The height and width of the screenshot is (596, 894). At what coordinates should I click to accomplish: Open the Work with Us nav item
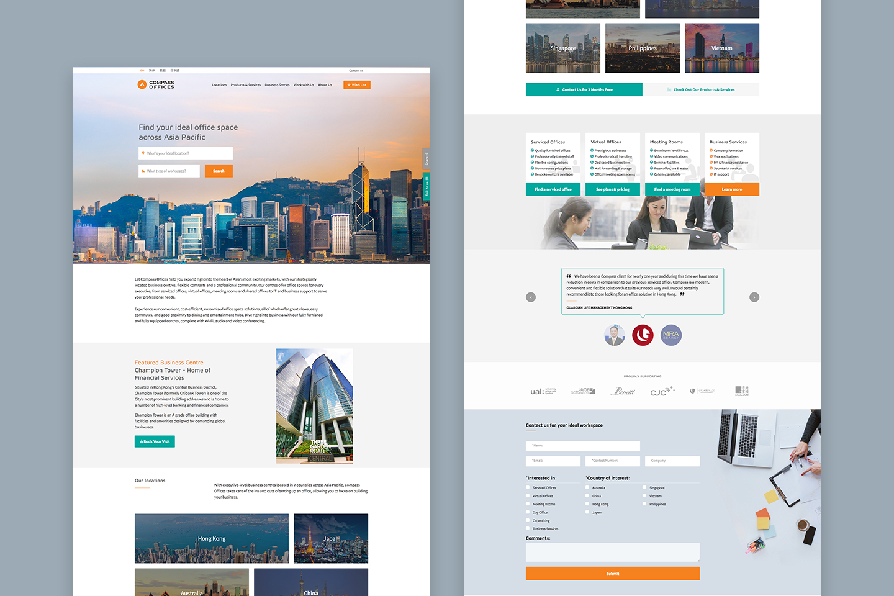(304, 85)
